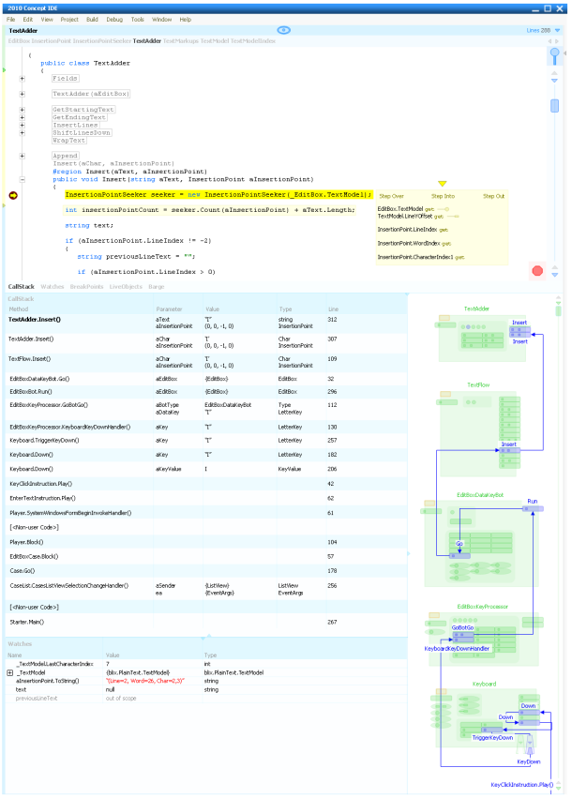
Task: Click the KeyClickInstruction.Play() label in the diagram
Action: 521,785
